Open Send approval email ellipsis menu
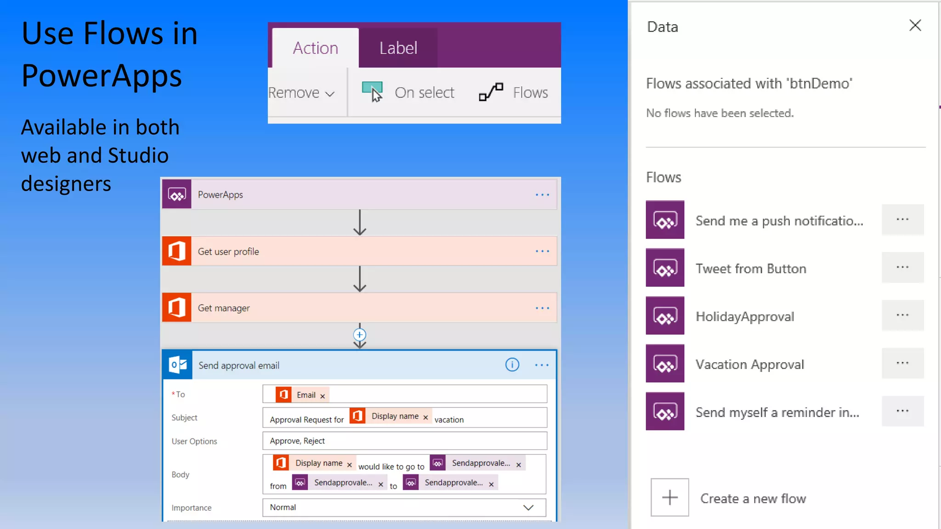 pos(542,365)
